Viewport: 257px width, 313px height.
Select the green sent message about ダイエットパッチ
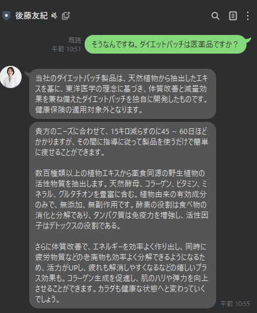point(165,44)
